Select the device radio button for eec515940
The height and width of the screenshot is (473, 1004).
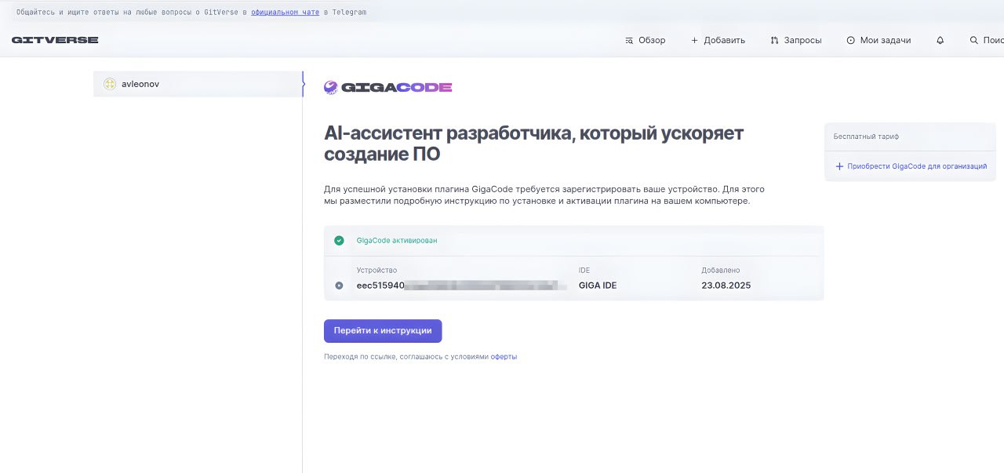[339, 286]
